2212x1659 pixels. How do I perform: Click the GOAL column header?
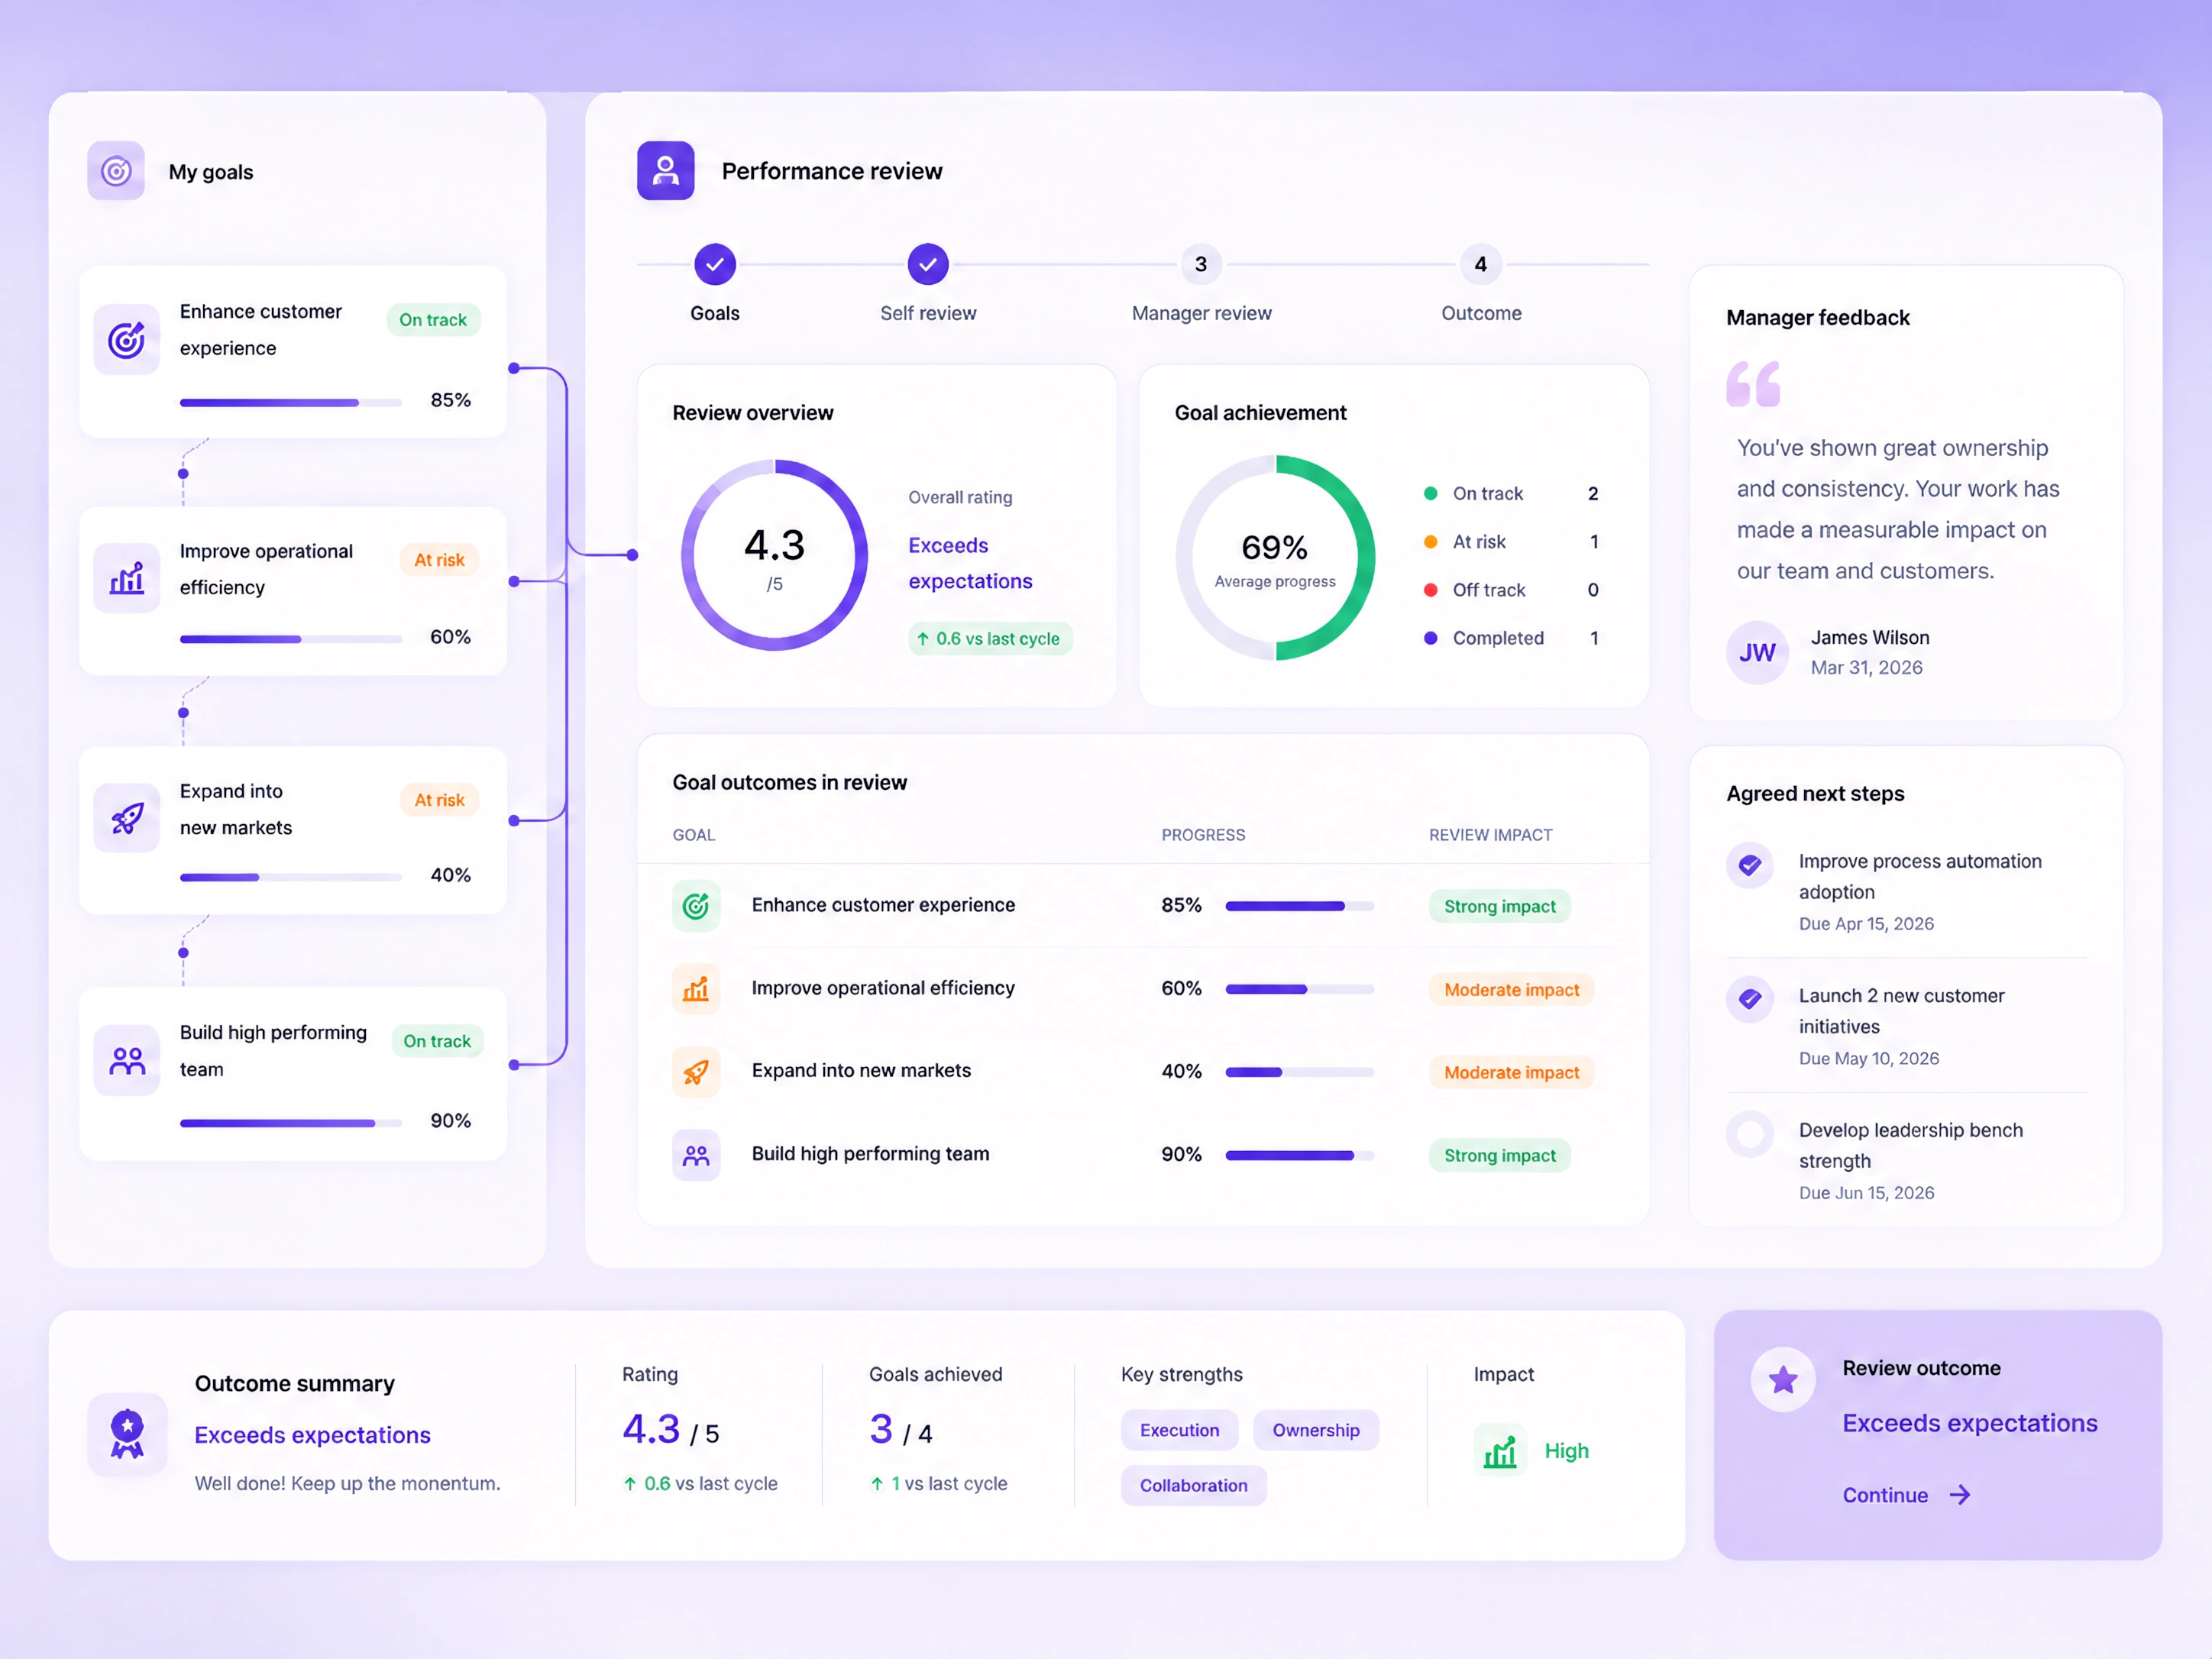(x=694, y=835)
